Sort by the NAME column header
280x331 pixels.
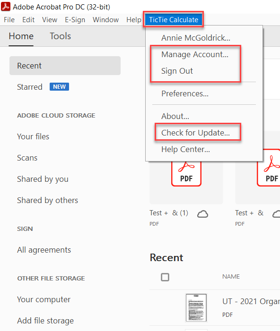point(231,277)
